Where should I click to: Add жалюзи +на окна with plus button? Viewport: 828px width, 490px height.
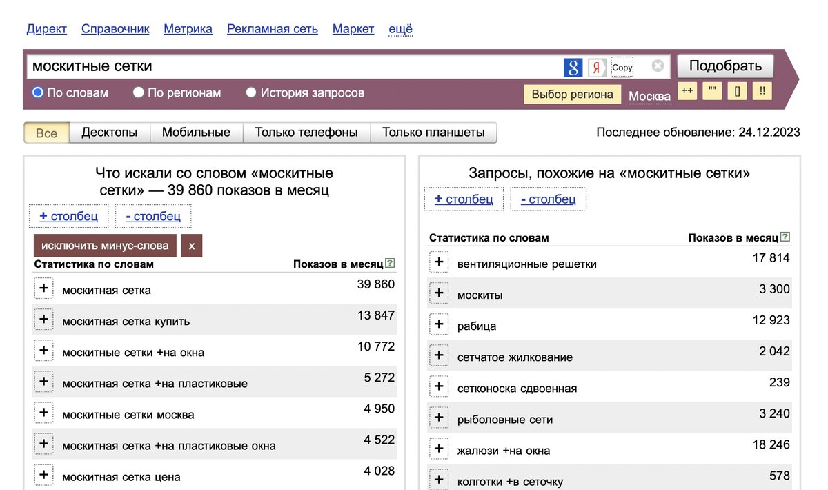click(439, 449)
